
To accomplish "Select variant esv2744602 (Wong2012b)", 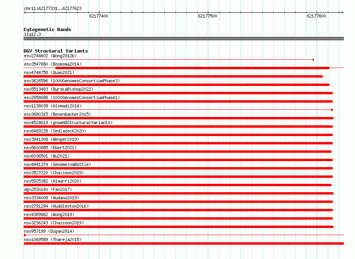I will [x=50, y=56].
